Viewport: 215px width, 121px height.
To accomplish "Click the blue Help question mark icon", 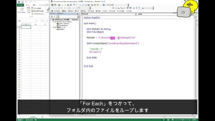I will [x=104, y=5].
